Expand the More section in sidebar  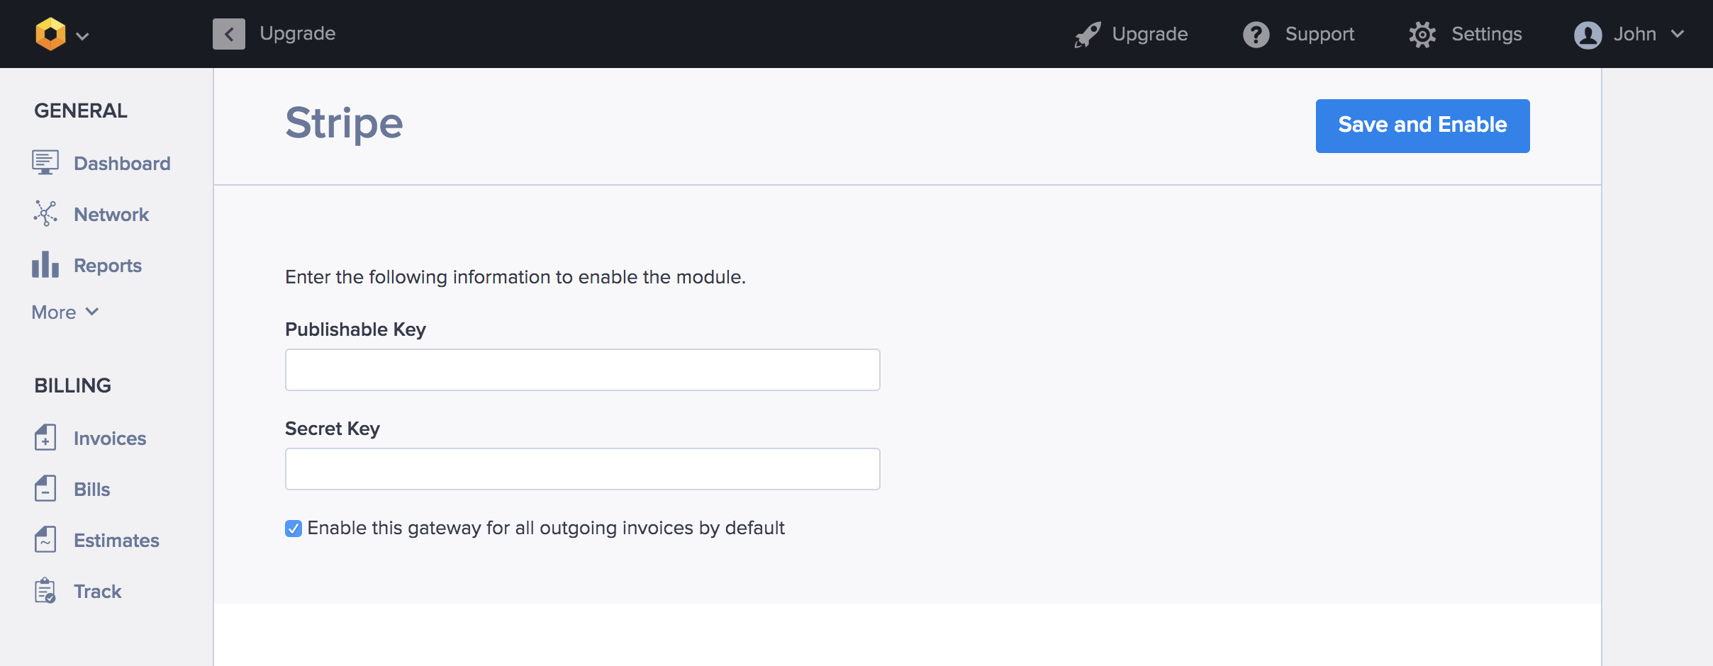tap(65, 312)
